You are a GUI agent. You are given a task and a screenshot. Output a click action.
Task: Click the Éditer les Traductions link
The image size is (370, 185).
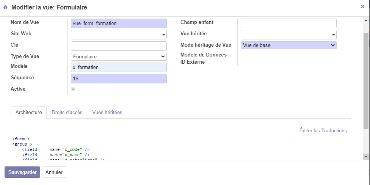pyautogui.click(x=323, y=130)
